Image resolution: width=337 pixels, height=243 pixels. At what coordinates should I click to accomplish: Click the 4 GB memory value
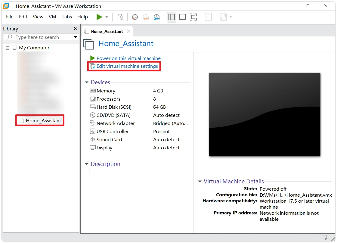tap(158, 91)
